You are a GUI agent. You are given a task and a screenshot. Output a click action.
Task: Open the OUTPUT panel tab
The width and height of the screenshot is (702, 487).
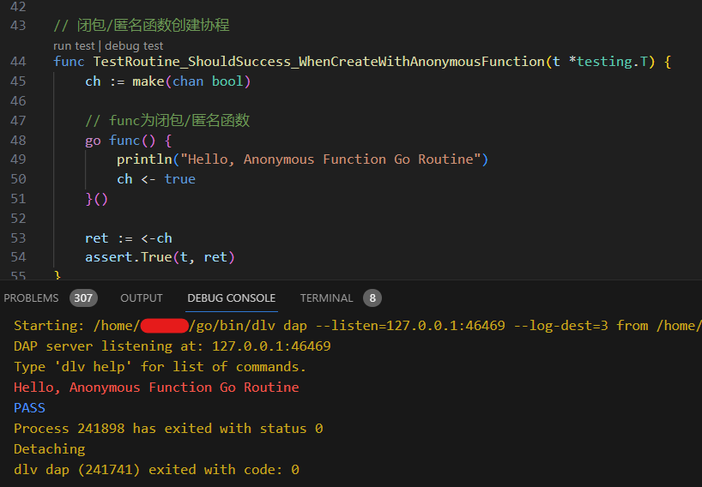point(142,298)
